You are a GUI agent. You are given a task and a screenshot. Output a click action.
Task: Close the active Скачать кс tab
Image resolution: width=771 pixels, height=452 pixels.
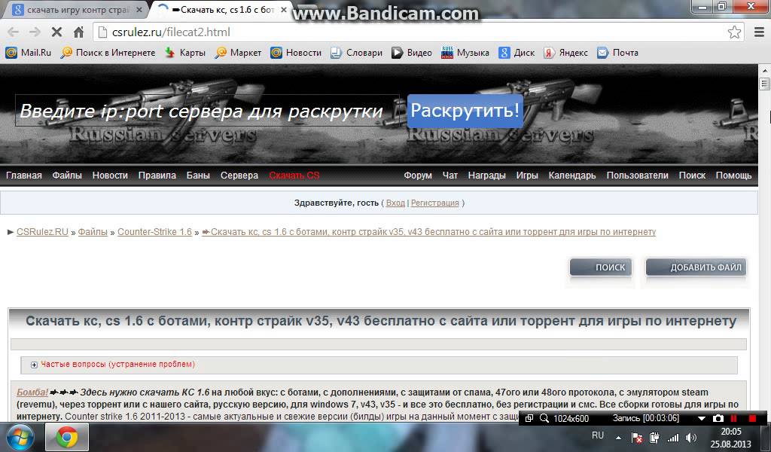pos(283,10)
